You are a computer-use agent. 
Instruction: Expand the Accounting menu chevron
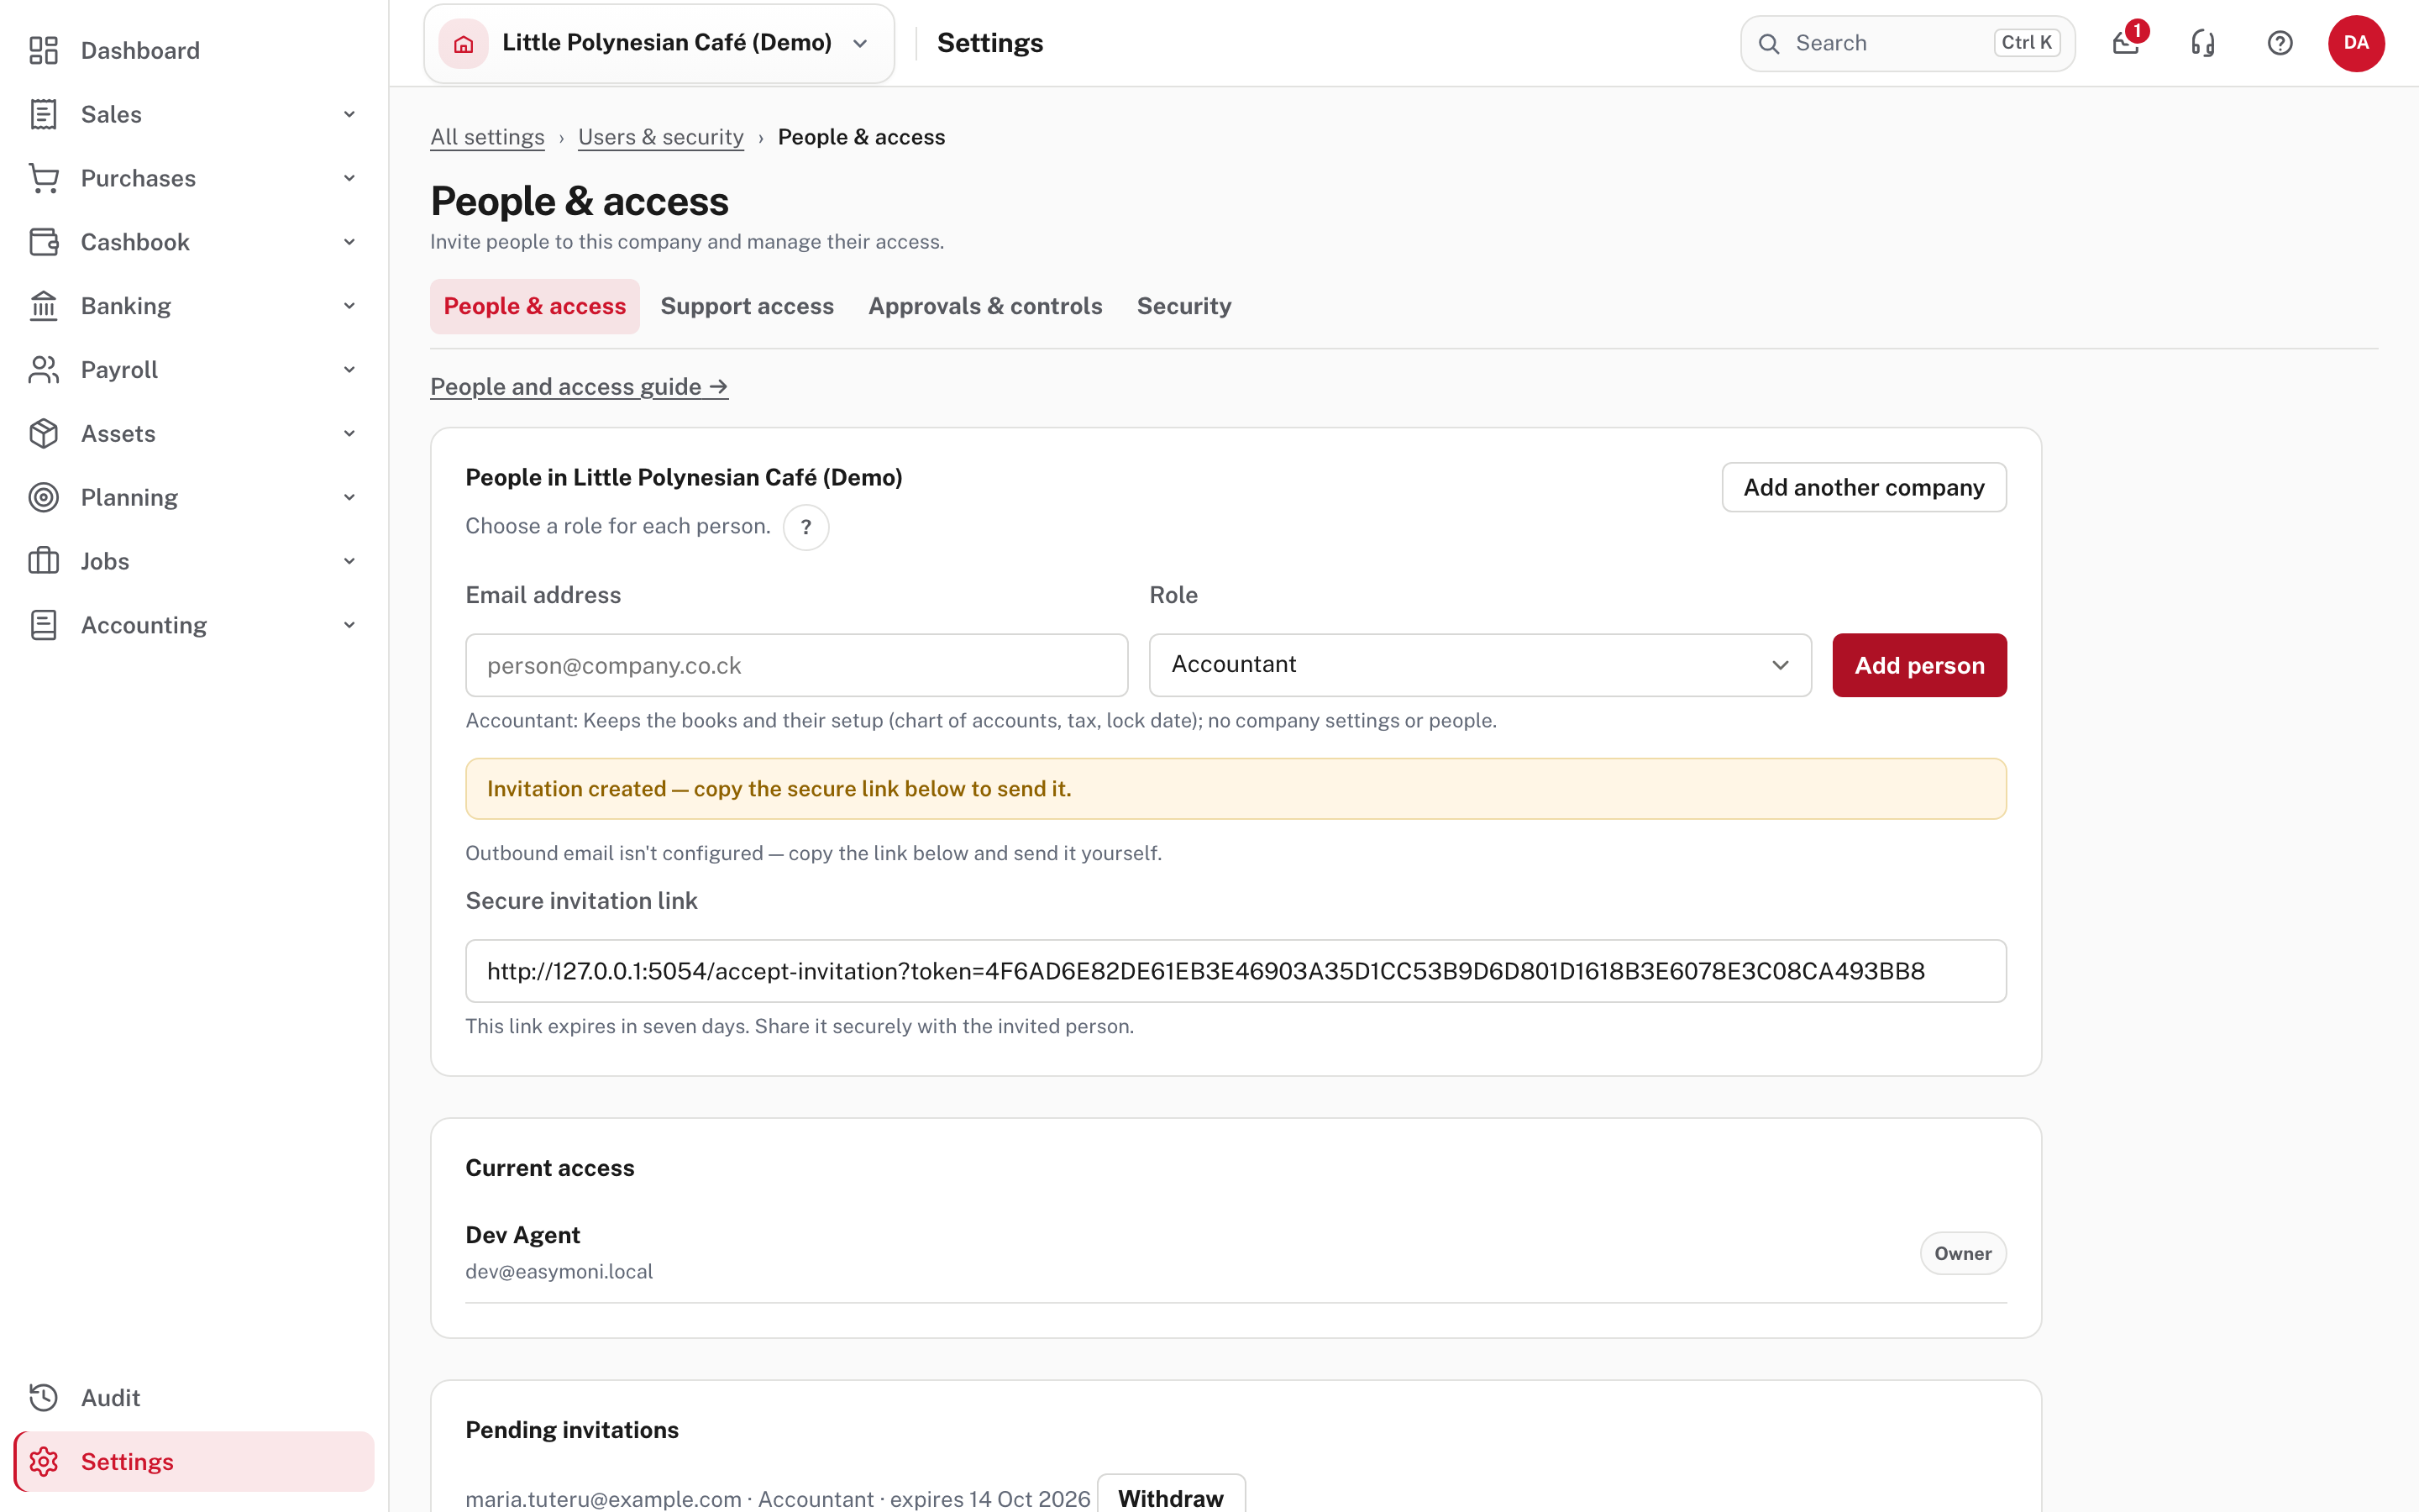(x=350, y=625)
